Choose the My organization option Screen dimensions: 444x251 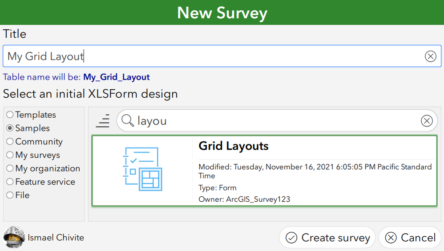click(x=10, y=168)
